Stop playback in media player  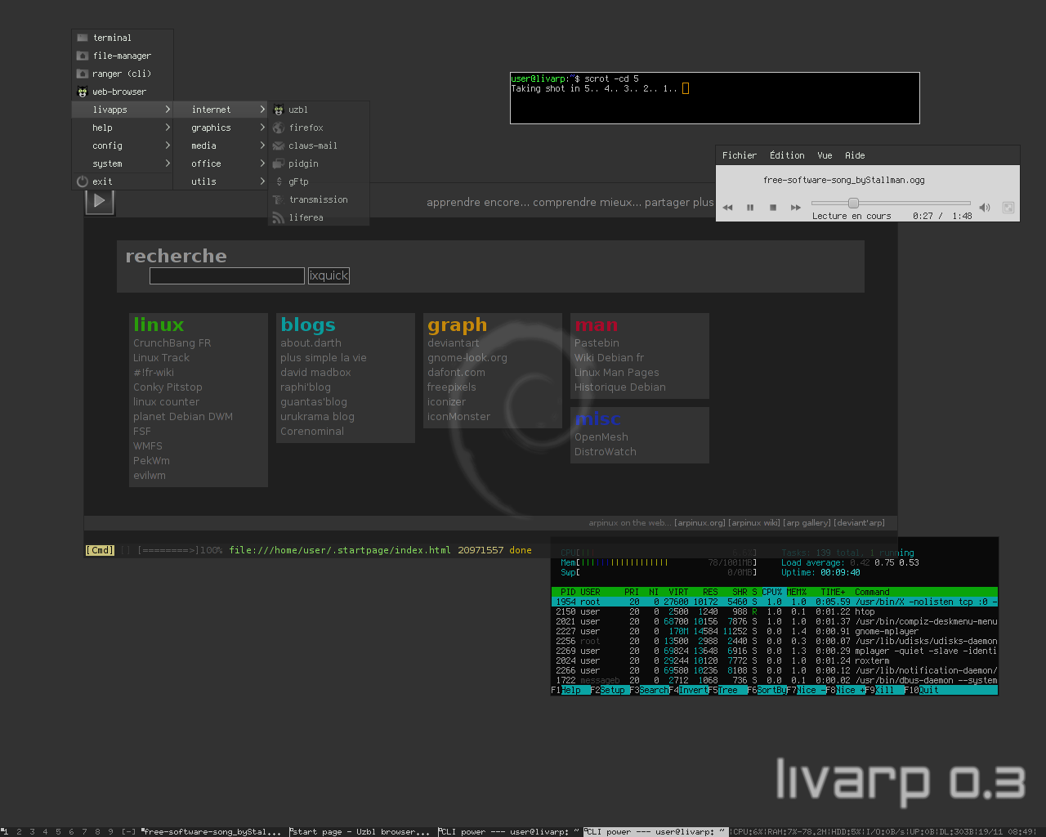[x=773, y=208]
